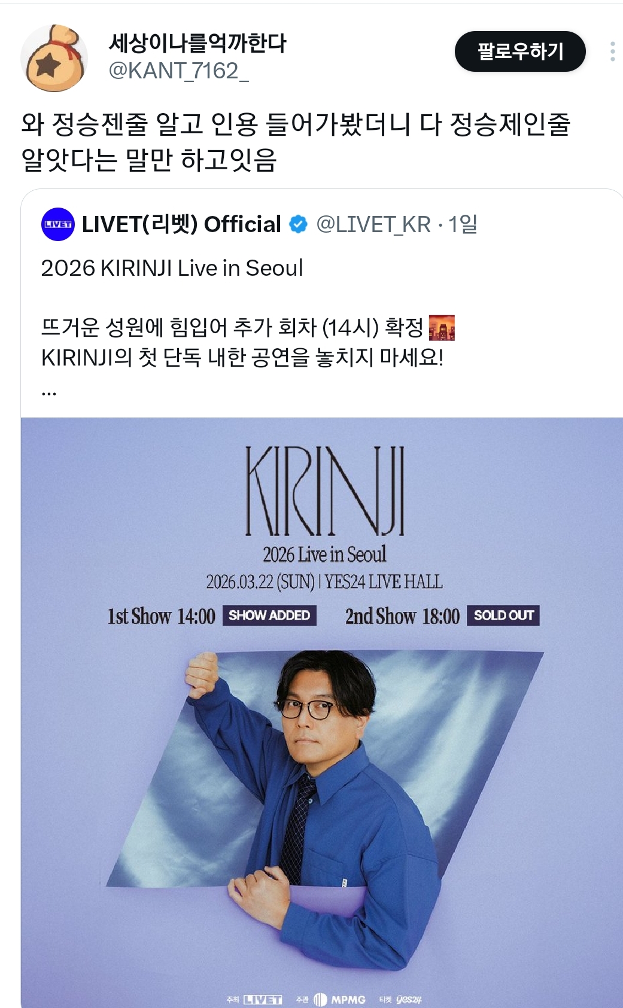Tap the sunset cityscape emoji
Screen dimensions: 623x1008
point(442,328)
